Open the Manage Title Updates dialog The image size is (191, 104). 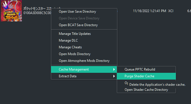pyautogui.click(x=84, y=34)
